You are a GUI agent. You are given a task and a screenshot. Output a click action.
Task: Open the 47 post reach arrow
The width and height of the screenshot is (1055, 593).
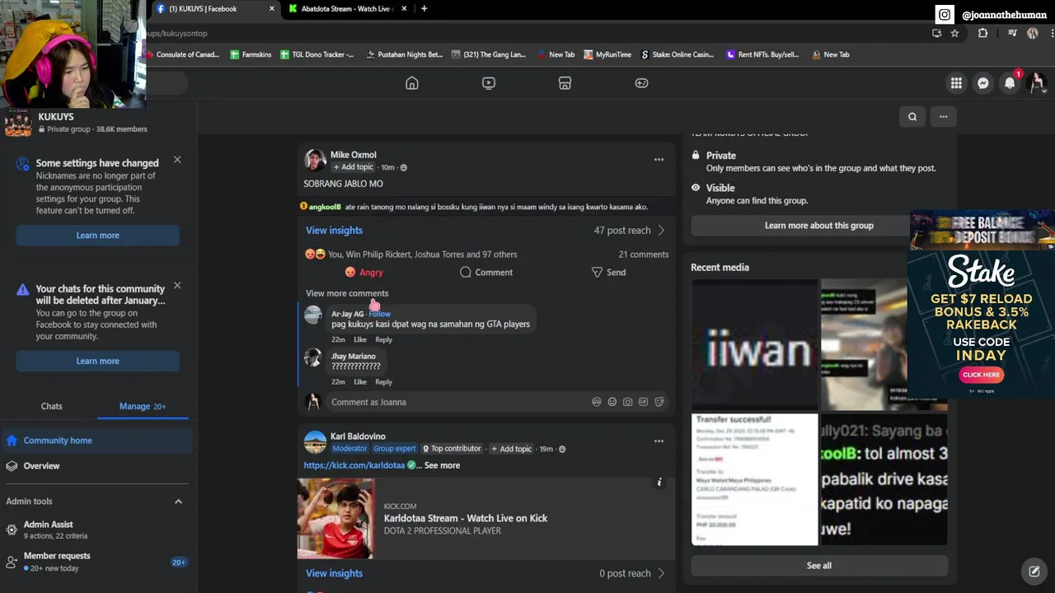(x=661, y=231)
